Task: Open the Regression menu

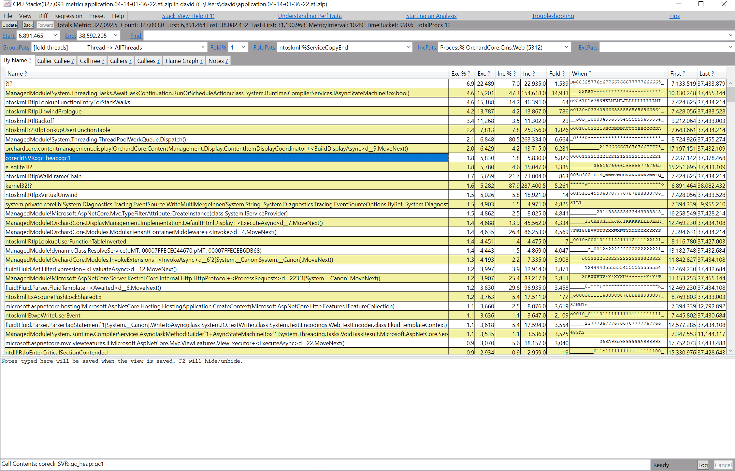Action: coord(68,16)
